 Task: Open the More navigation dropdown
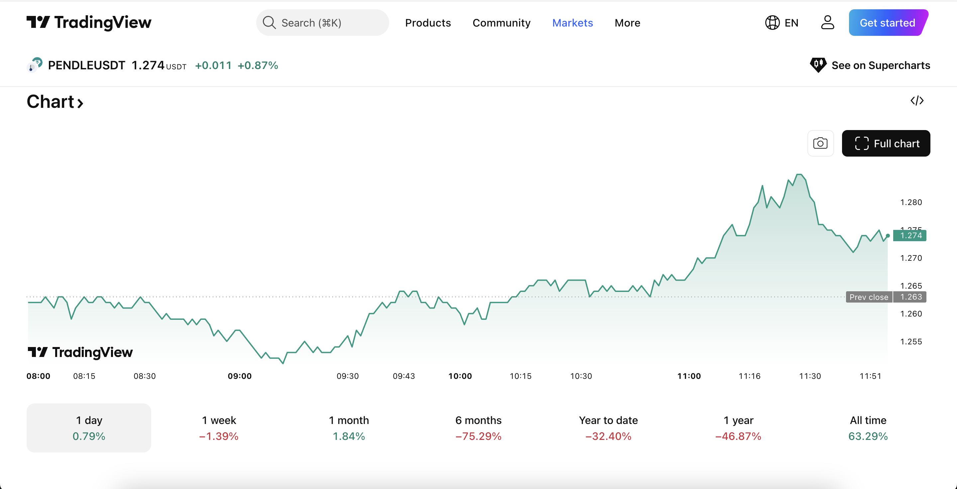[x=627, y=23]
